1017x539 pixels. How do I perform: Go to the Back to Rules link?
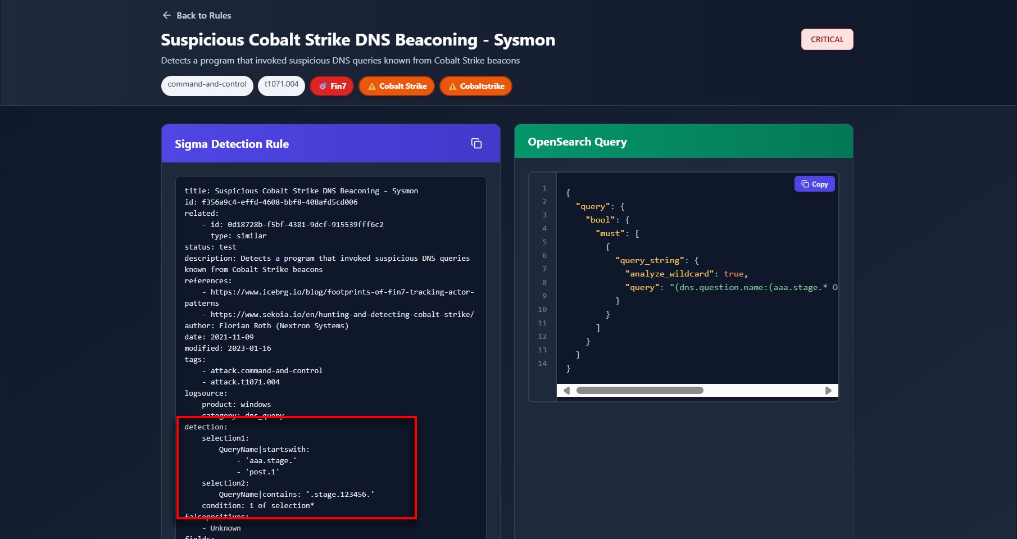point(203,16)
